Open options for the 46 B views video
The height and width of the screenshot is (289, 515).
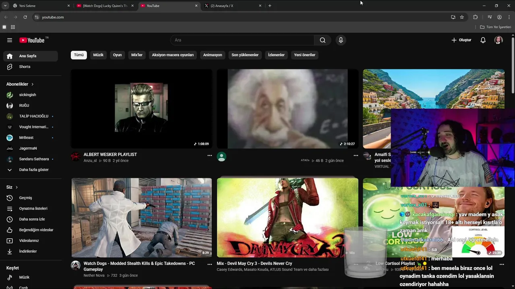(356, 155)
